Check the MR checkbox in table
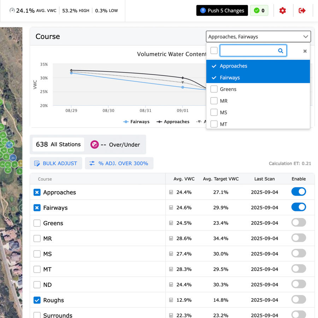Viewport: 318px width, 318px height. click(x=37, y=238)
